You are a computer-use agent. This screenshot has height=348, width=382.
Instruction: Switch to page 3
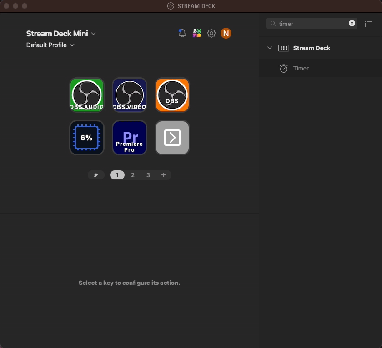pyautogui.click(x=148, y=175)
